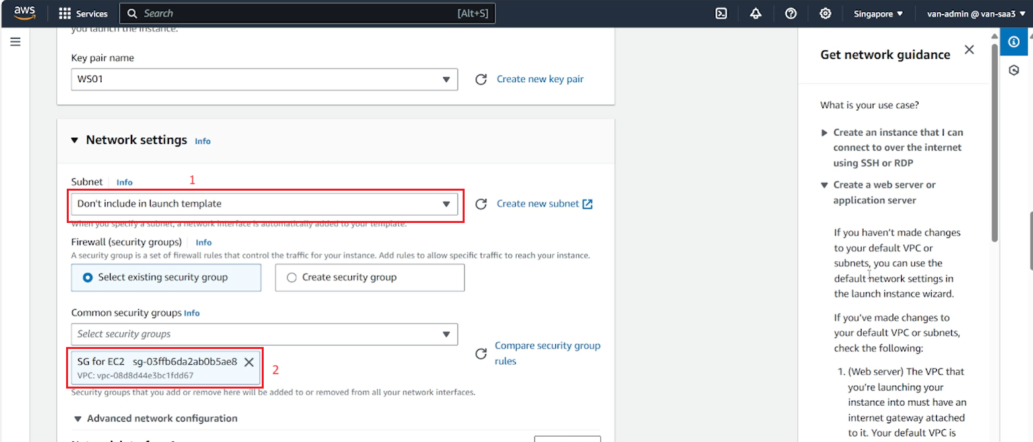Refresh the subnet list
The width and height of the screenshot is (1033, 442).
481,204
